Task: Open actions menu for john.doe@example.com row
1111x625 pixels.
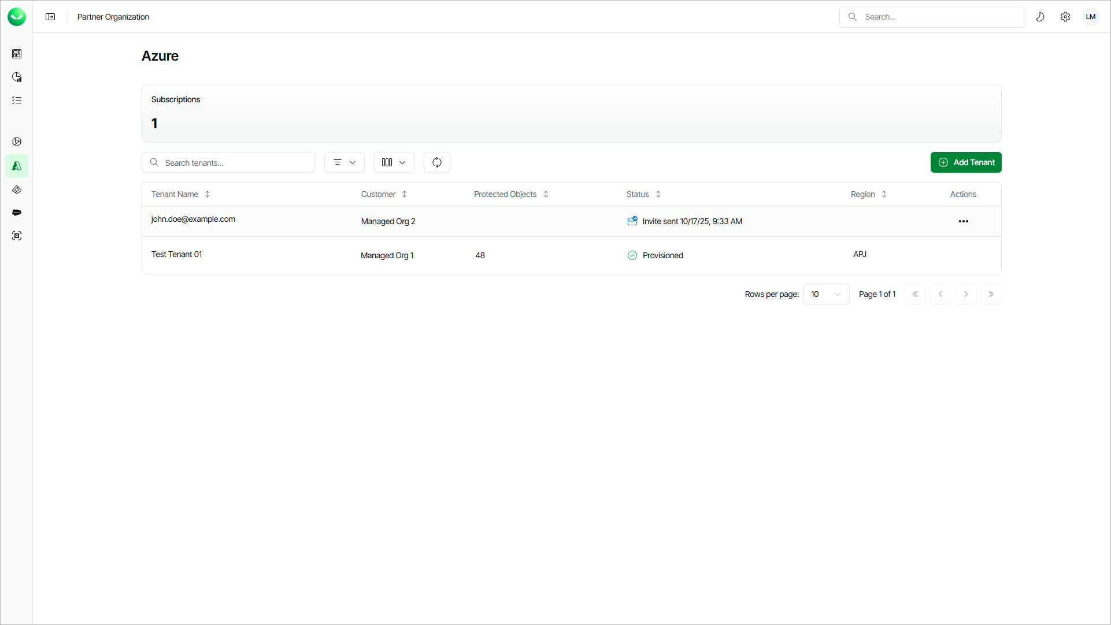Action: 963,221
